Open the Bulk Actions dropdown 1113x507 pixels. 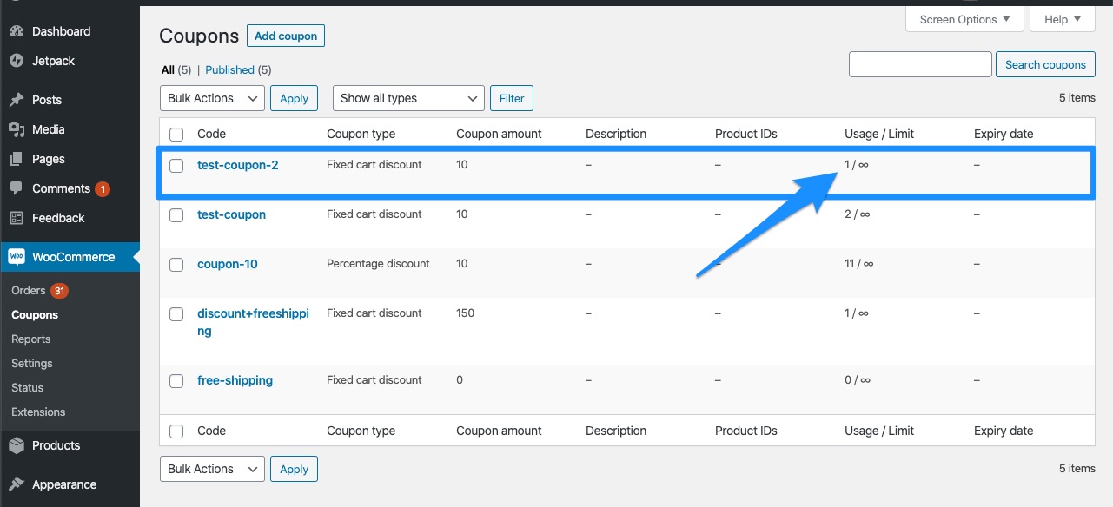tap(211, 97)
